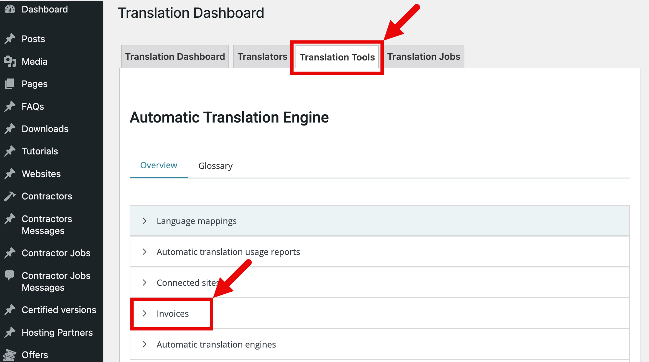Open Contractor Jobs menu item
The width and height of the screenshot is (649, 362).
point(56,253)
